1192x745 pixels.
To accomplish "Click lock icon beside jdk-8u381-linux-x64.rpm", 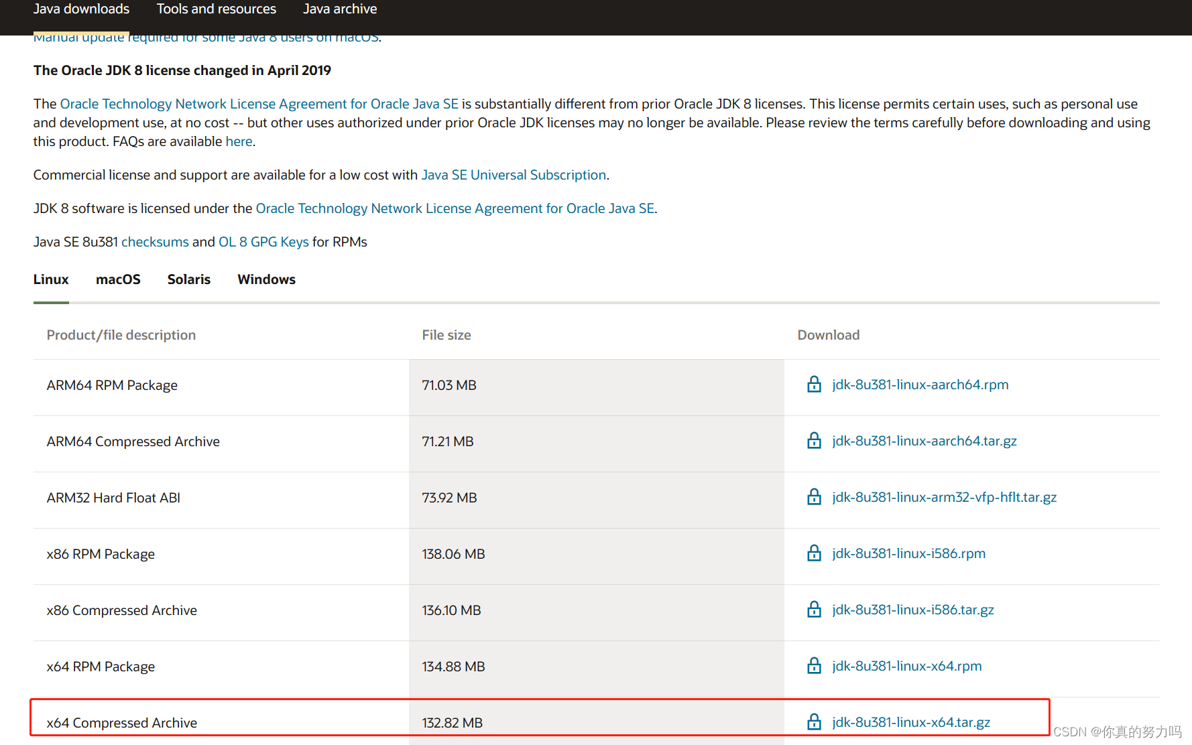I will [x=814, y=666].
